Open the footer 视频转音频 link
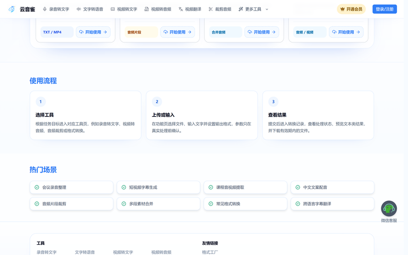The height and width of the screenshot is (255, 408). coord(161,252)
